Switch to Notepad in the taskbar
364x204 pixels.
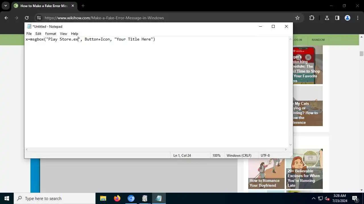pos(159,198)
